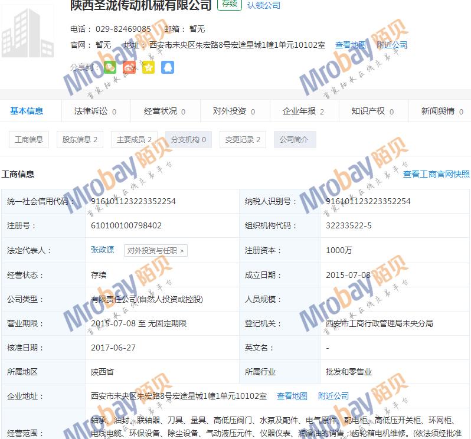Click the 认领公司 link
Image resolution: width=471 pixels, height=439 pixels.
point(264,5)
